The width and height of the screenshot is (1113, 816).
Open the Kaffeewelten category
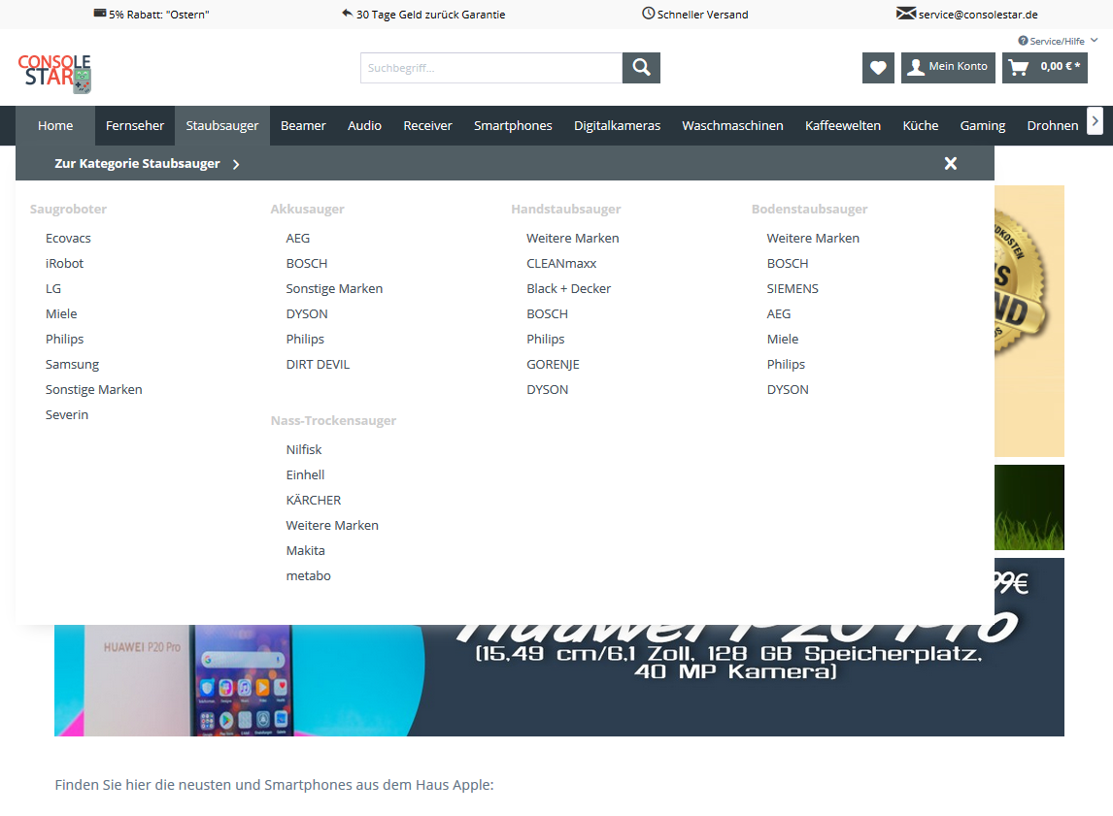843,125
